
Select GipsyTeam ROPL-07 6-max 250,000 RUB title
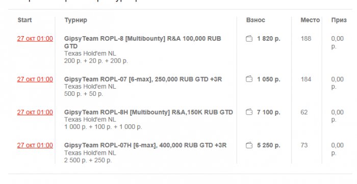click(143, 80)
